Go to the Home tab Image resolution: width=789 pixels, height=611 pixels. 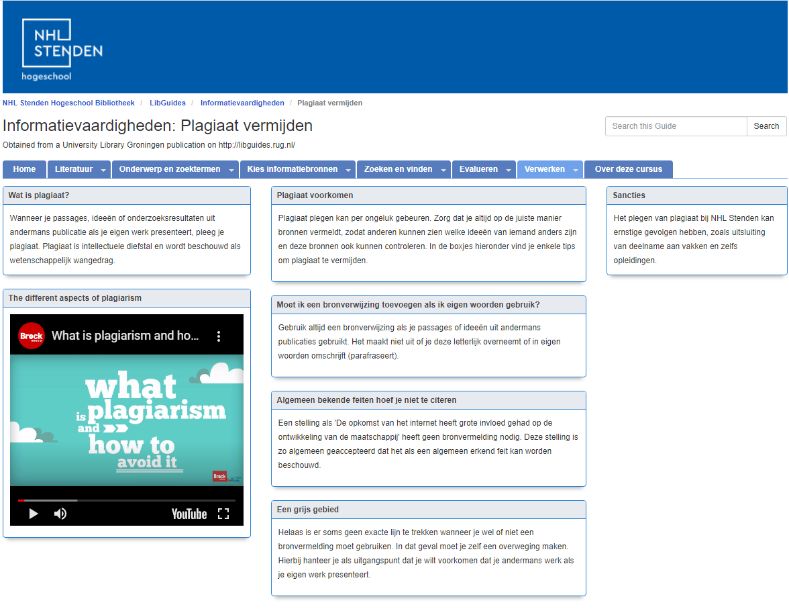click(24, 169)
